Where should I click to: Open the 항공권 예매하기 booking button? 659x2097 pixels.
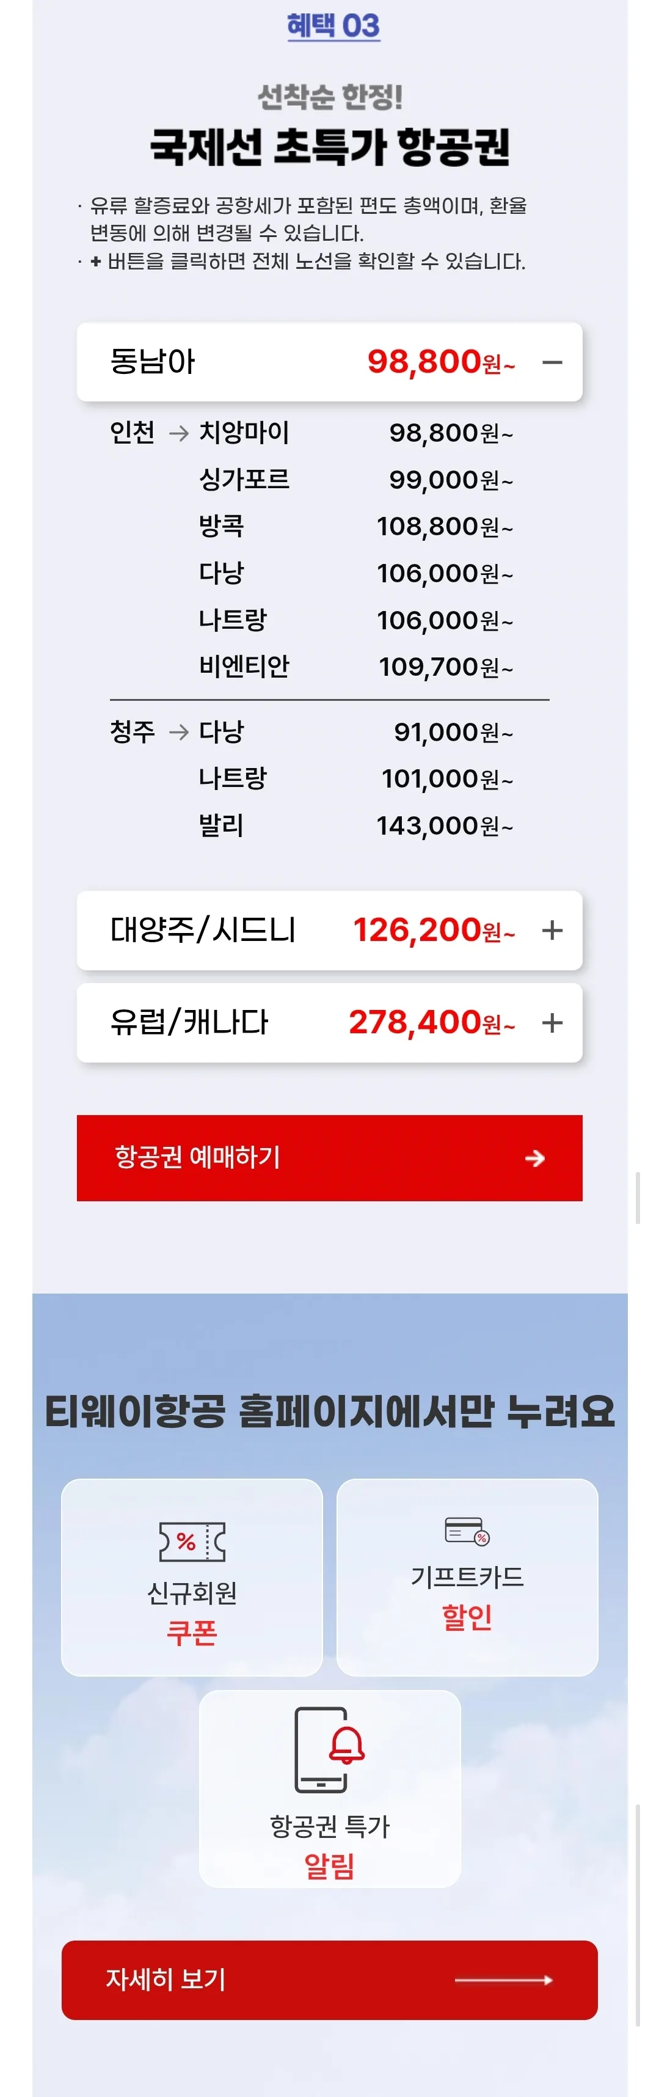(330, 1158)
